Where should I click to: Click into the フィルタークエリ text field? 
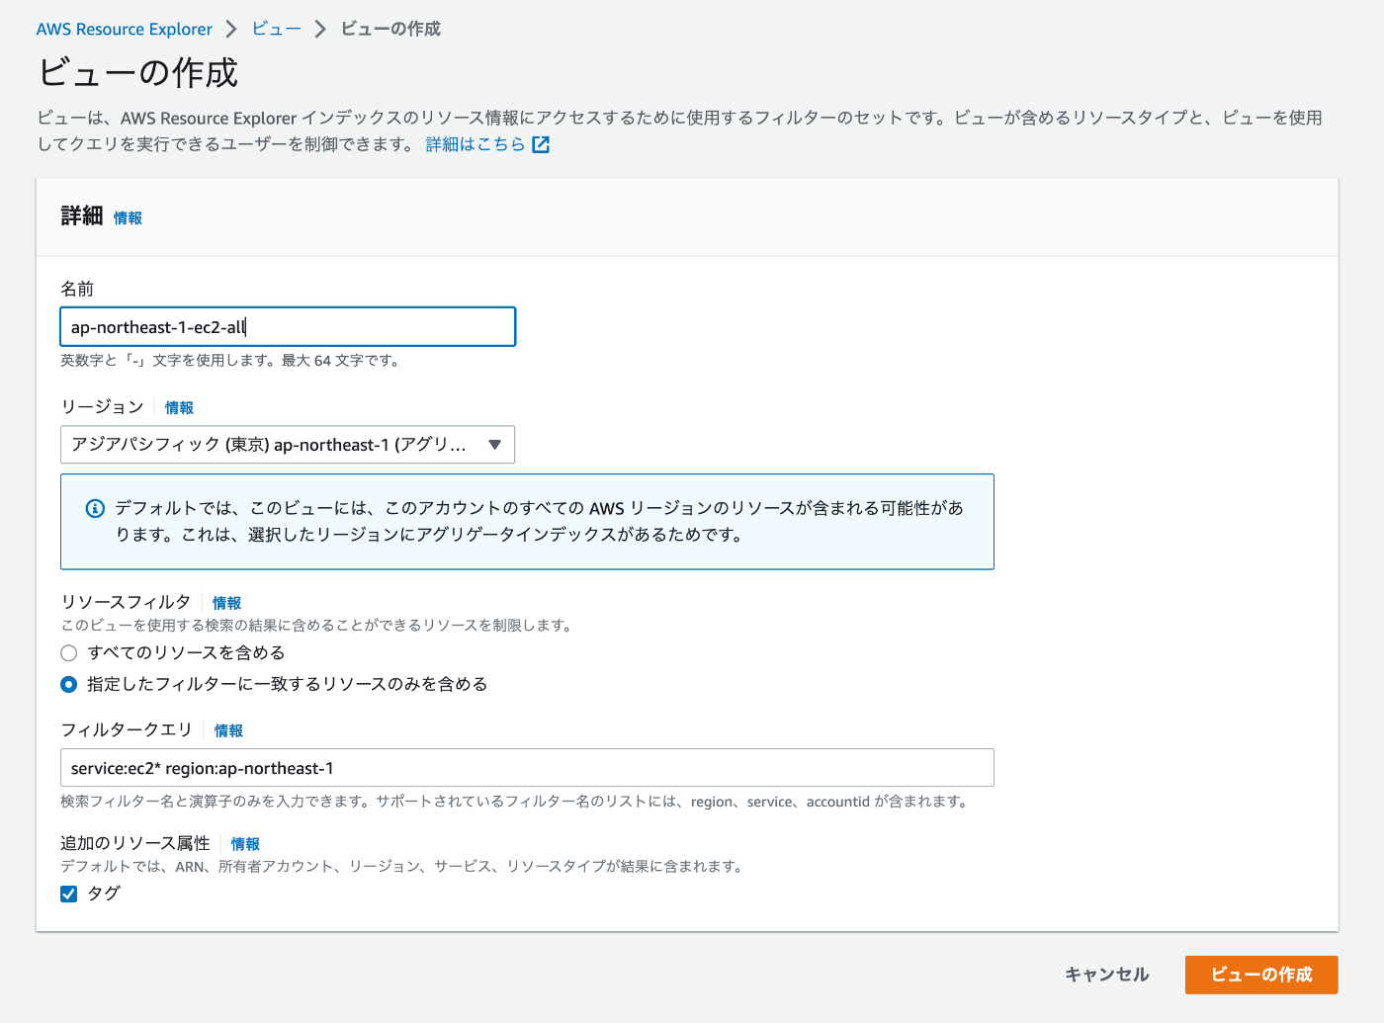point(527,768)
